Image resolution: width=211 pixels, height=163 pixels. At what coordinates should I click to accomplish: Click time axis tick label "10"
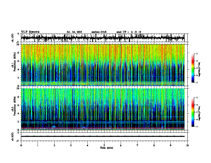coord(187,145)
